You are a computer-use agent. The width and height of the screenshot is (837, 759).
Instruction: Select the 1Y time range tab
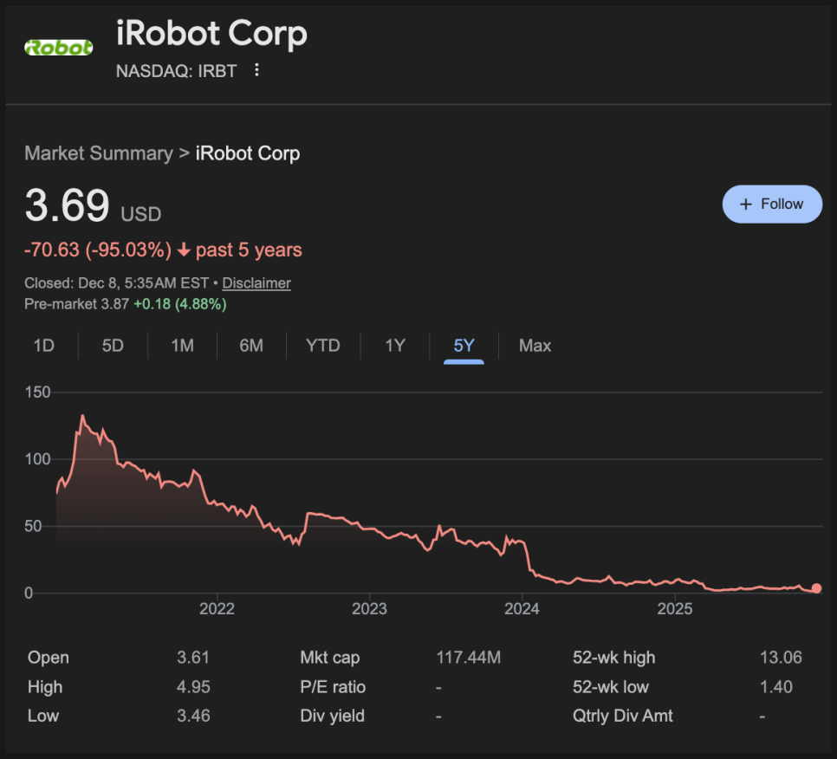(x=395, y=346)
